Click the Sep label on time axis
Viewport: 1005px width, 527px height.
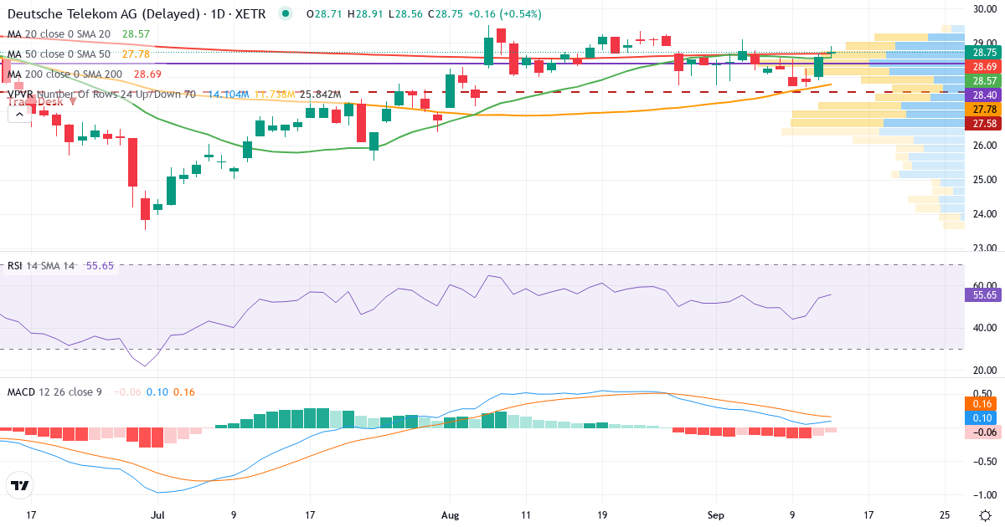coord(717,514)
